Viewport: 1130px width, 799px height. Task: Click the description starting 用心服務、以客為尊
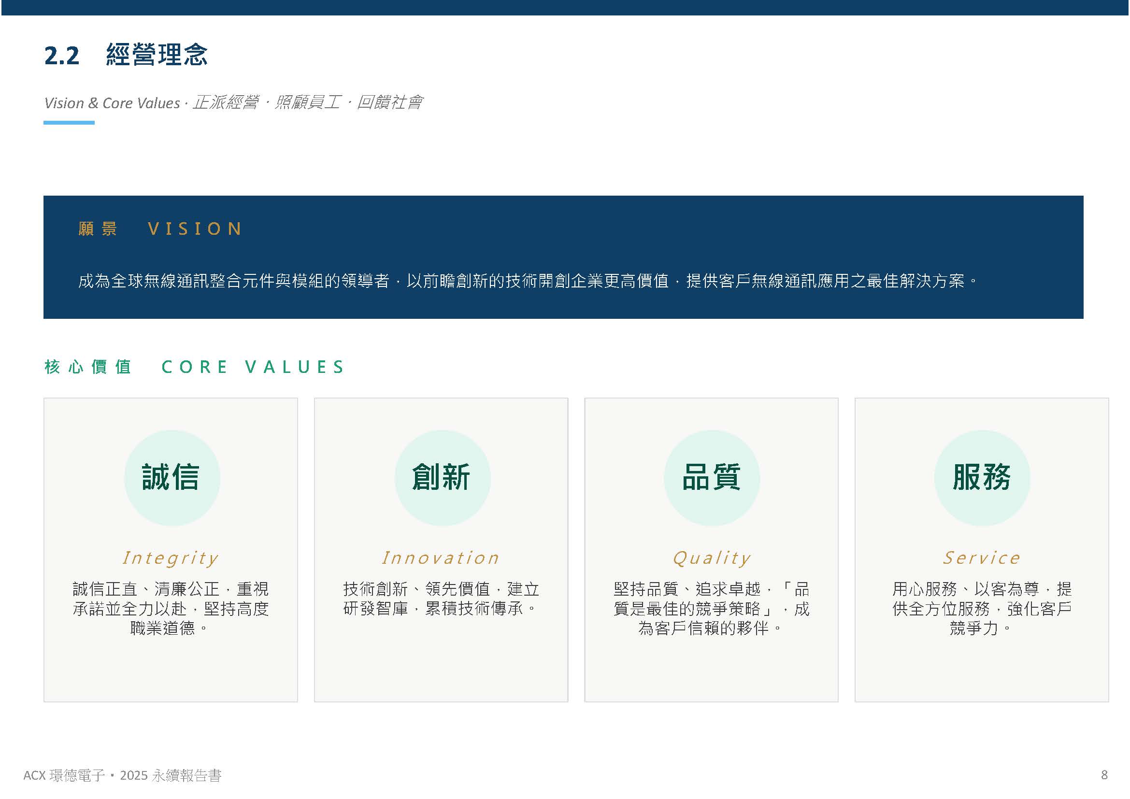[x=982, y=609]
